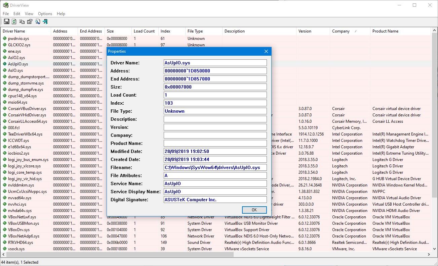Click the green icon beside 000.fcl
438x266 pixels.
tap(5, 128)
